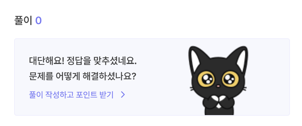Click the purple solution count 0

coord(38,21)
